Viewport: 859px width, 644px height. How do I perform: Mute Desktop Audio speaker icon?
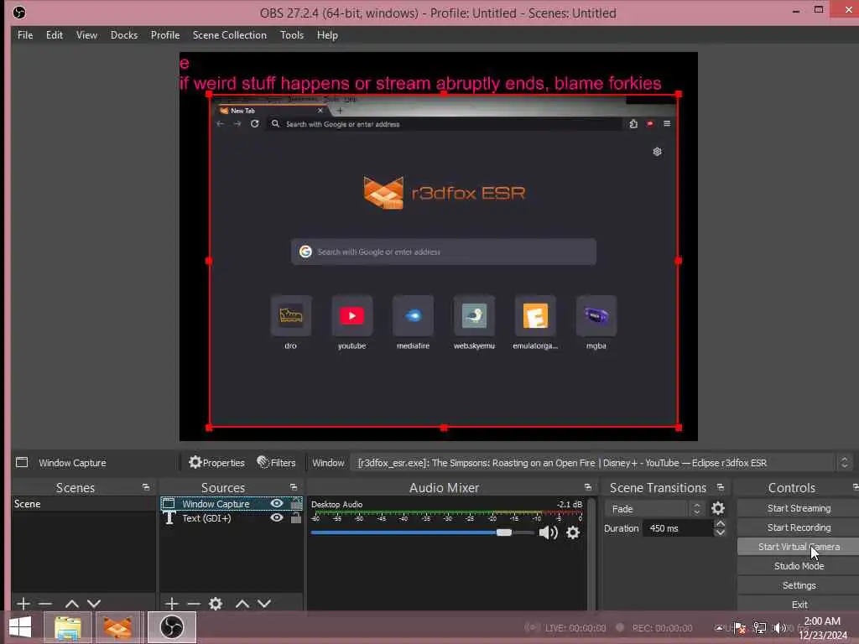tap(548, 532)
